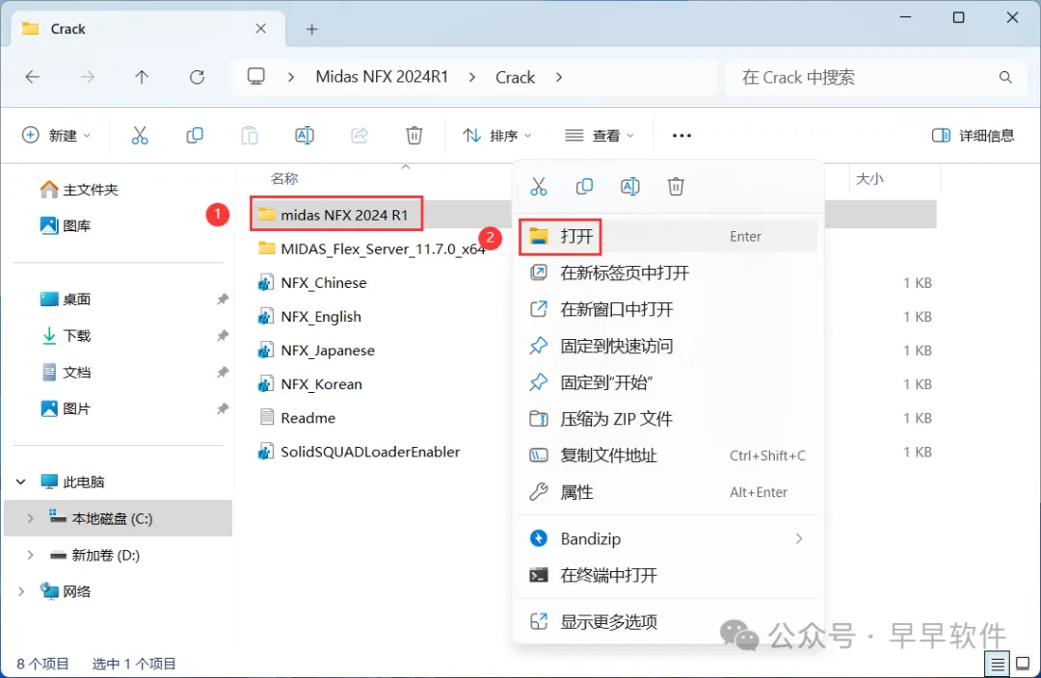Close the Crack tab

(x=261, y=29)
